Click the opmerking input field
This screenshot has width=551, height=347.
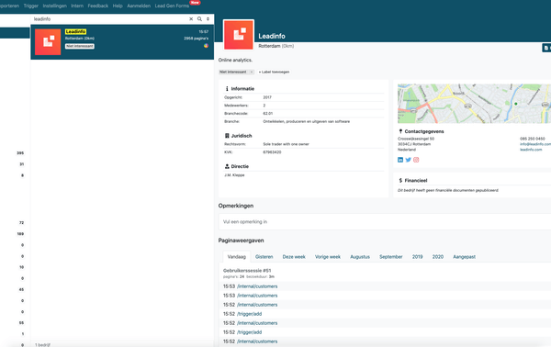(385, 221)
